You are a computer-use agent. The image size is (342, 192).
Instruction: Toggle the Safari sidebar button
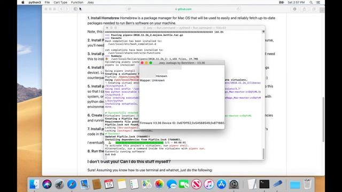click(75, 9)
